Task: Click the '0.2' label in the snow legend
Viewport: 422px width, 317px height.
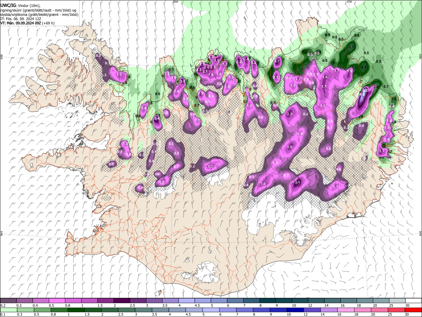Action: click(3, 305)
